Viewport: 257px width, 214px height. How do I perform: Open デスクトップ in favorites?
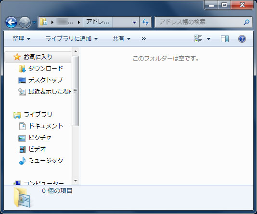tap(46, 80)
